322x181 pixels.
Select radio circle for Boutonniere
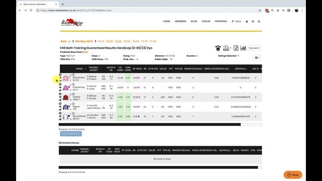pyautogui.click(x=60, y=75)
